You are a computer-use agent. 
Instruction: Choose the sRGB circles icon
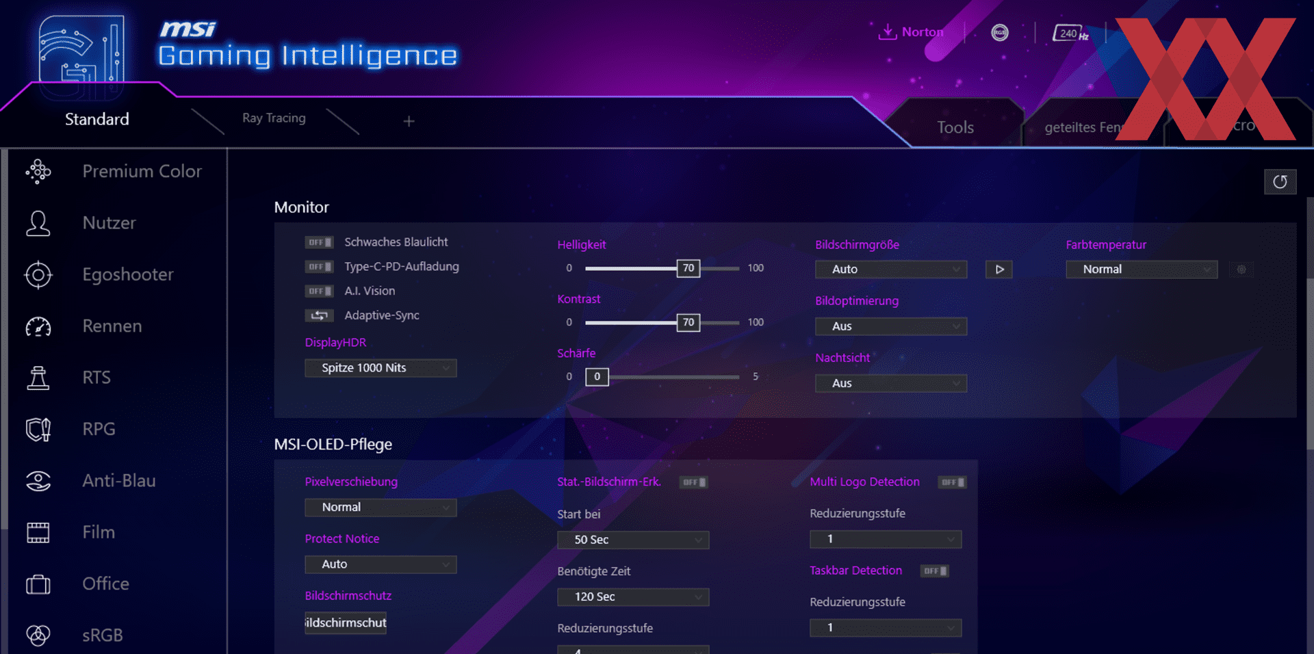[x=38, y=636]
